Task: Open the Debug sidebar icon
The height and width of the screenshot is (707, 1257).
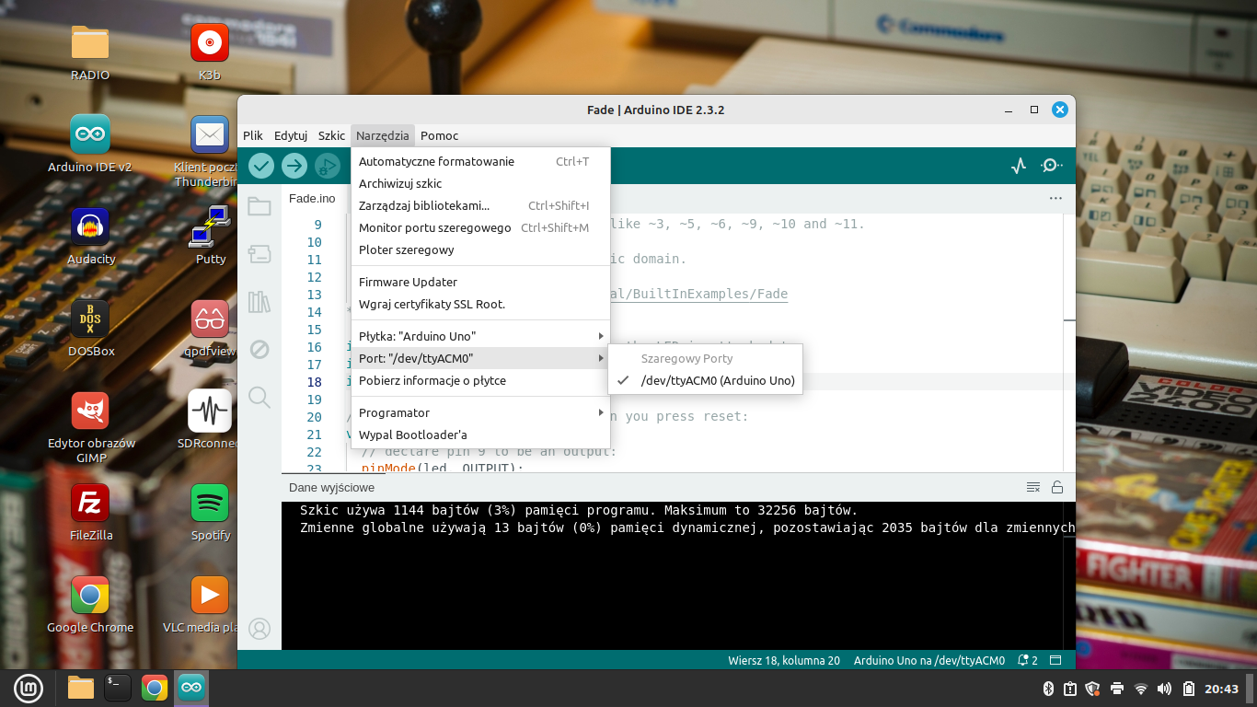Action: [259, 350]
